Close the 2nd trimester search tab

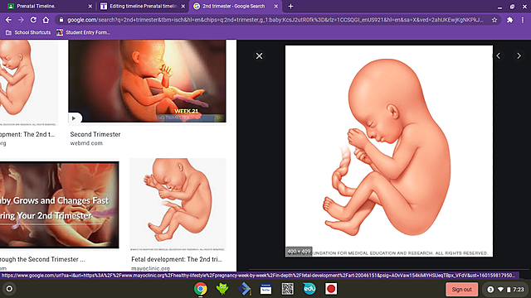point(275,6)
